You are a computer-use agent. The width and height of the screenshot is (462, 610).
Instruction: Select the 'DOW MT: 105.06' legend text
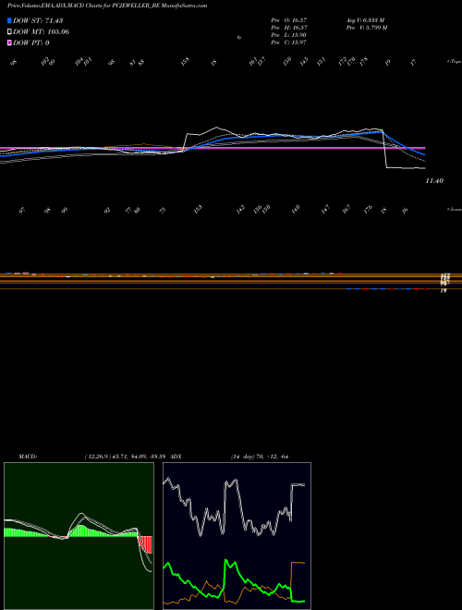coord(41,31)
